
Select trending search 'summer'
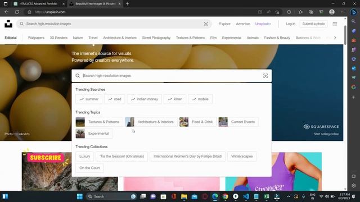click(89, 99)
